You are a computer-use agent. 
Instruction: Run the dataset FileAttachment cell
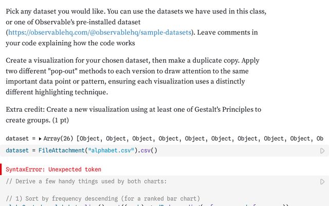(322, 151)
